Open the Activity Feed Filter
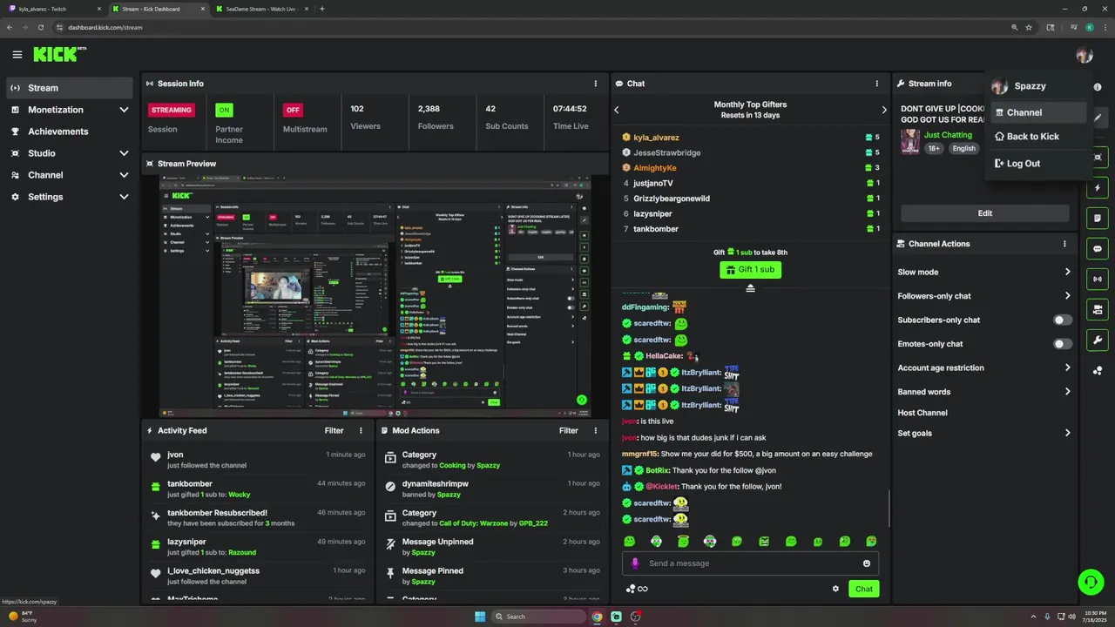This screenshot has width=1115, height=627. (x=334, y=430)
